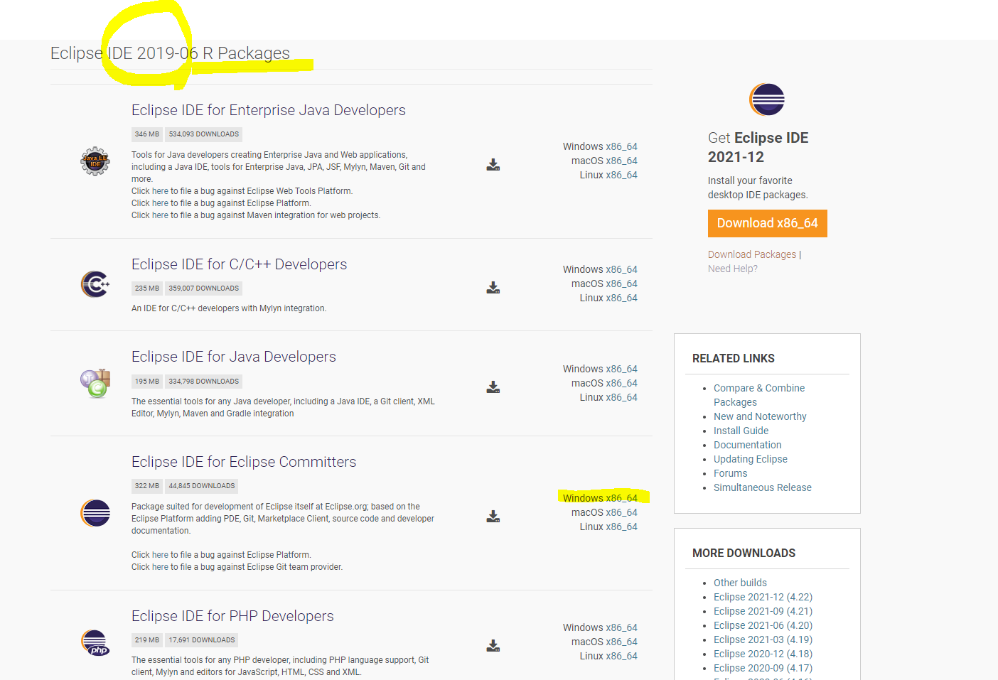This screenshot has width=998, height=680.
Task: Click the C++ package logo icon
Action: (x=95, y=284)
